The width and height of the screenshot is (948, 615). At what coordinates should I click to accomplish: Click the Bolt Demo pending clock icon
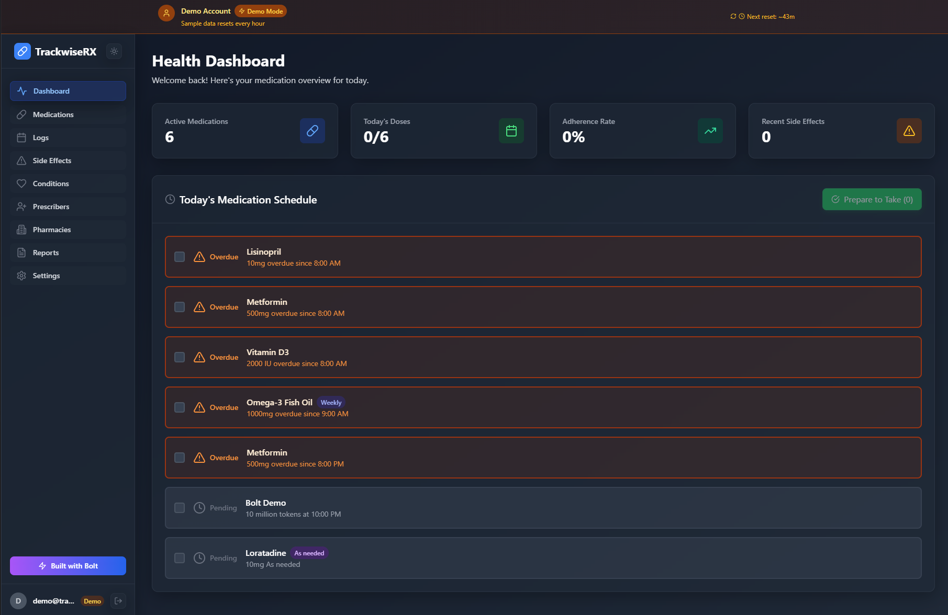[x=199, y=508]
